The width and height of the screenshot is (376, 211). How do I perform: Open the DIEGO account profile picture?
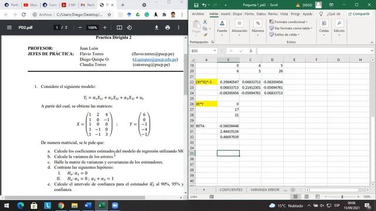318,5
